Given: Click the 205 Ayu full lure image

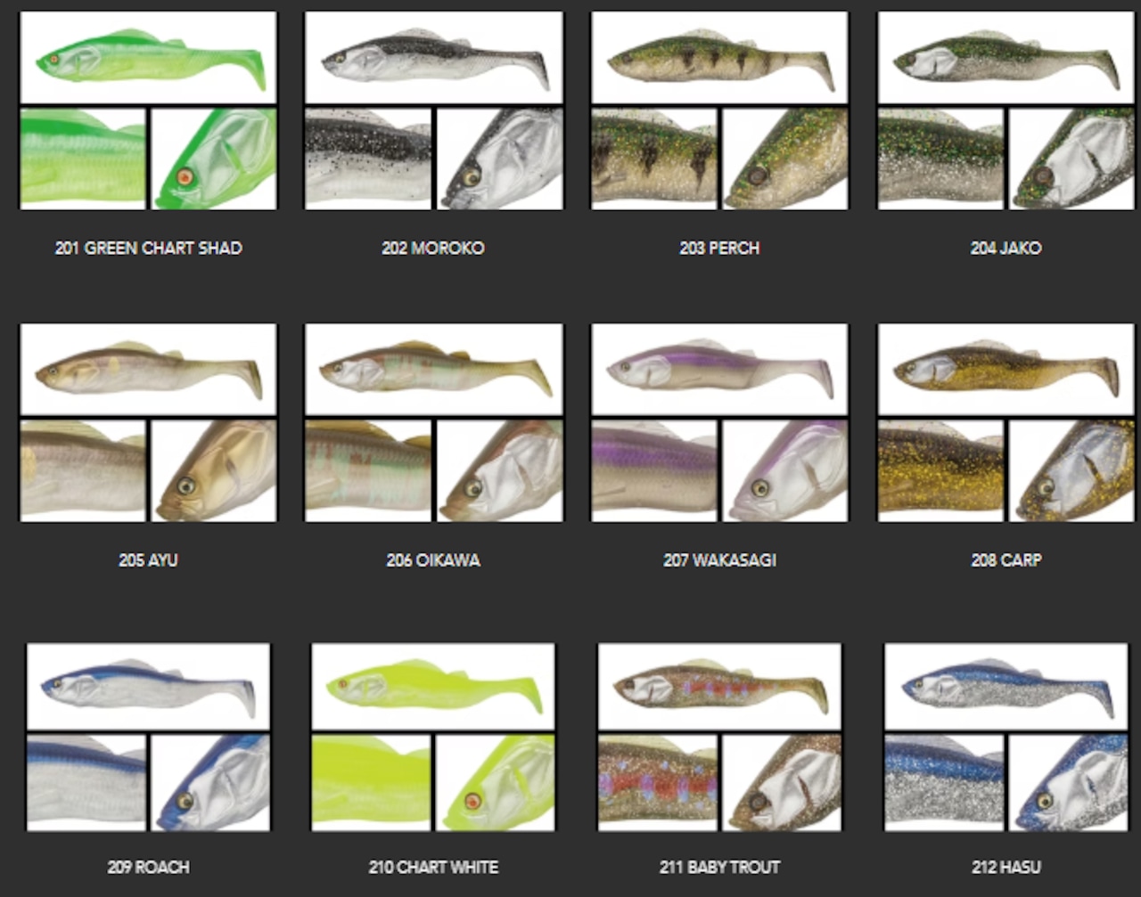Looking at the screenshot, I should pyautogui.click(x=148, y=370).
